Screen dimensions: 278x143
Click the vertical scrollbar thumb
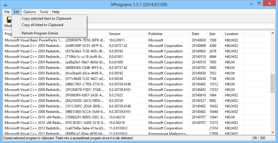point(273,83)
